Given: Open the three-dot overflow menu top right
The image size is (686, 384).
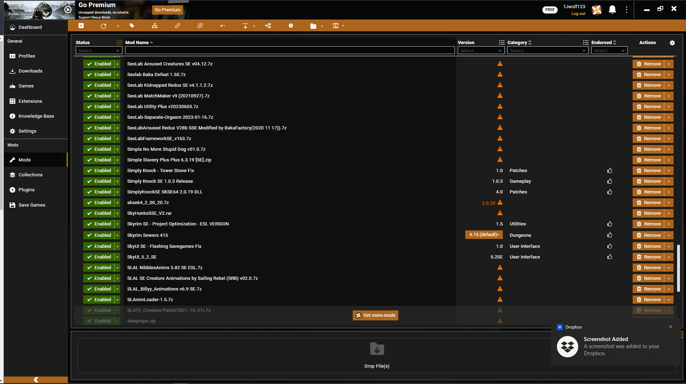Looking at the screenshot, I should (627, 10).
